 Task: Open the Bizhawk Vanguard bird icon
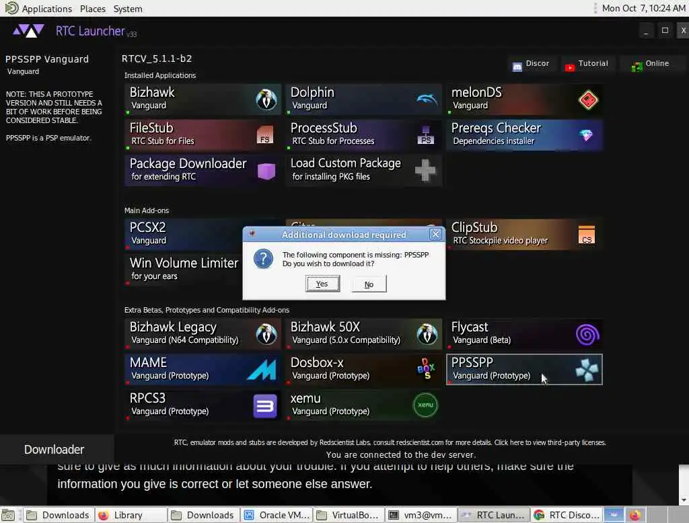pyautogui.click(x=266, y=99)
